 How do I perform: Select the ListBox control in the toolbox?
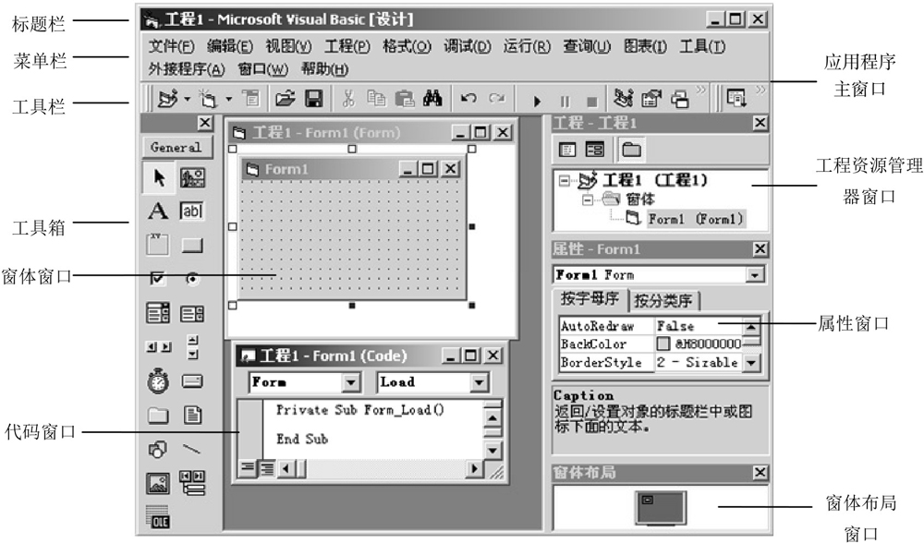tap(192, 313)
